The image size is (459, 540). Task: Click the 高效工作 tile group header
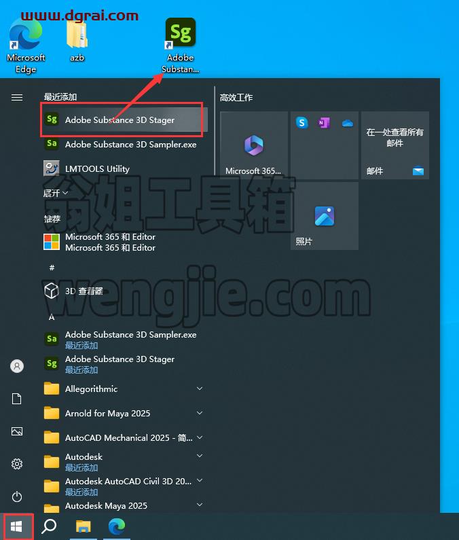[236, 97]
